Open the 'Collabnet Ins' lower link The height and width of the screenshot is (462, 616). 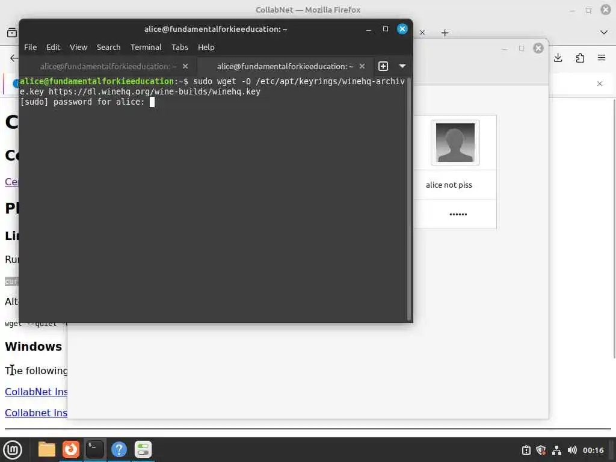pyautogui.click(x=36, y=413)
